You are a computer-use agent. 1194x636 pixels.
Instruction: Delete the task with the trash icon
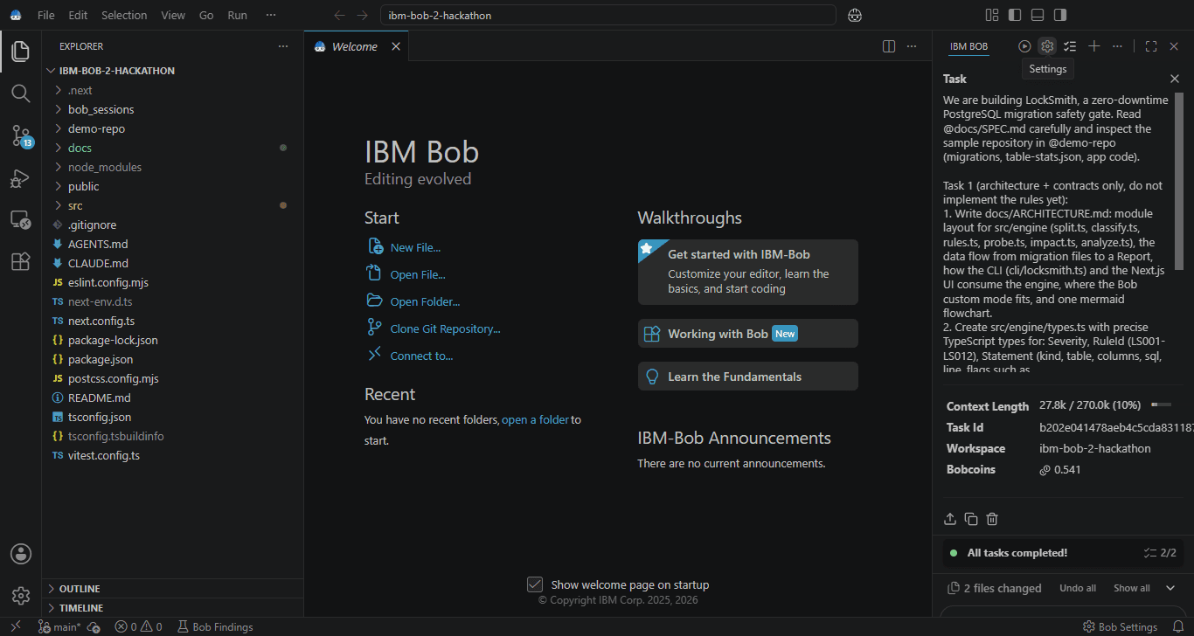pos(992,519)
